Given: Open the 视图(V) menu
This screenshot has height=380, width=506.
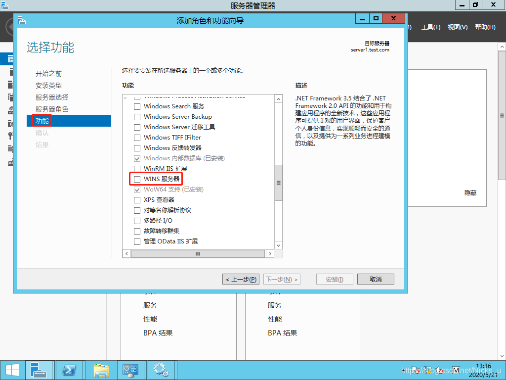Looking at the screenshot, I should (x=458, y=27).
